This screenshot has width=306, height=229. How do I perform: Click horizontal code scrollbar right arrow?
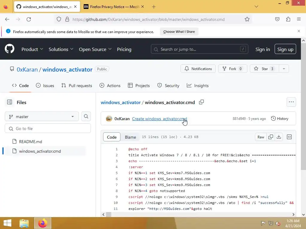(293, 214)
